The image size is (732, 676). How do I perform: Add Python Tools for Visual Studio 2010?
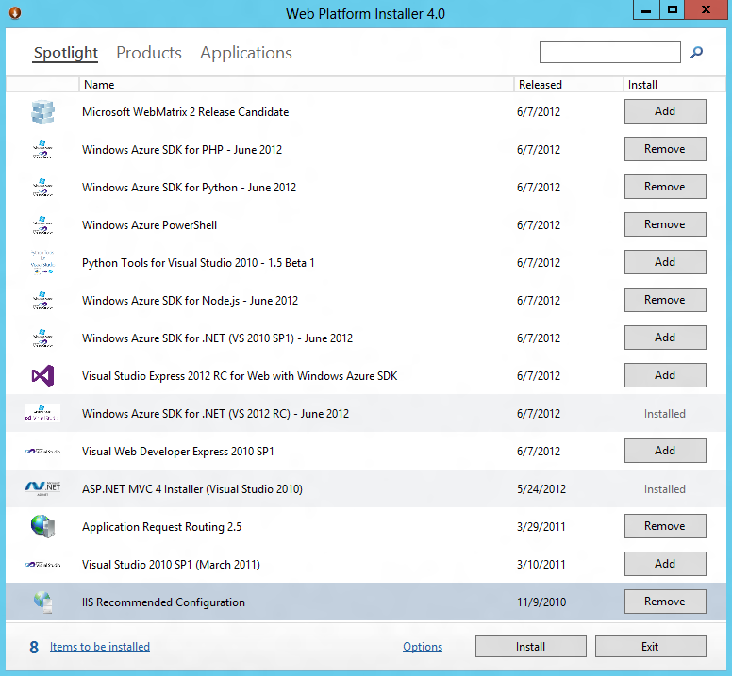coord(665,262)
